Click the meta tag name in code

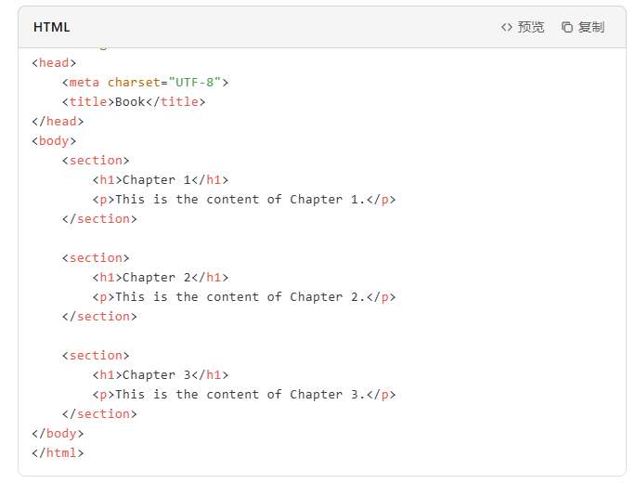point(84,82)
